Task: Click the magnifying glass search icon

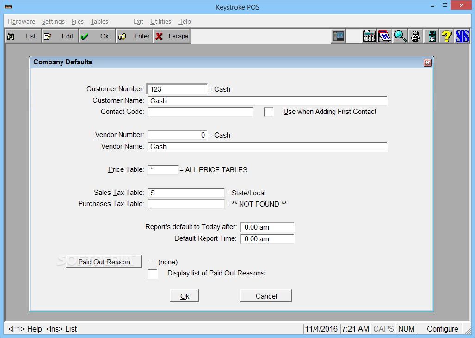Action: [400, 36]
